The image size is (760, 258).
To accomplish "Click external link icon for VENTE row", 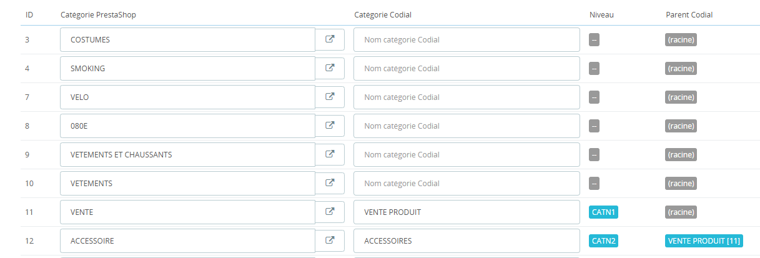I will [x=330, y=212].
